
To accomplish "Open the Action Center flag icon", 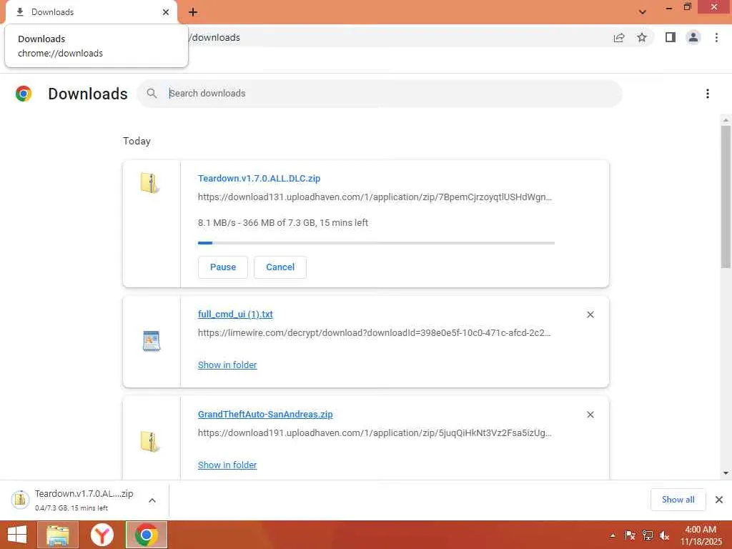I will click(630, 535).
